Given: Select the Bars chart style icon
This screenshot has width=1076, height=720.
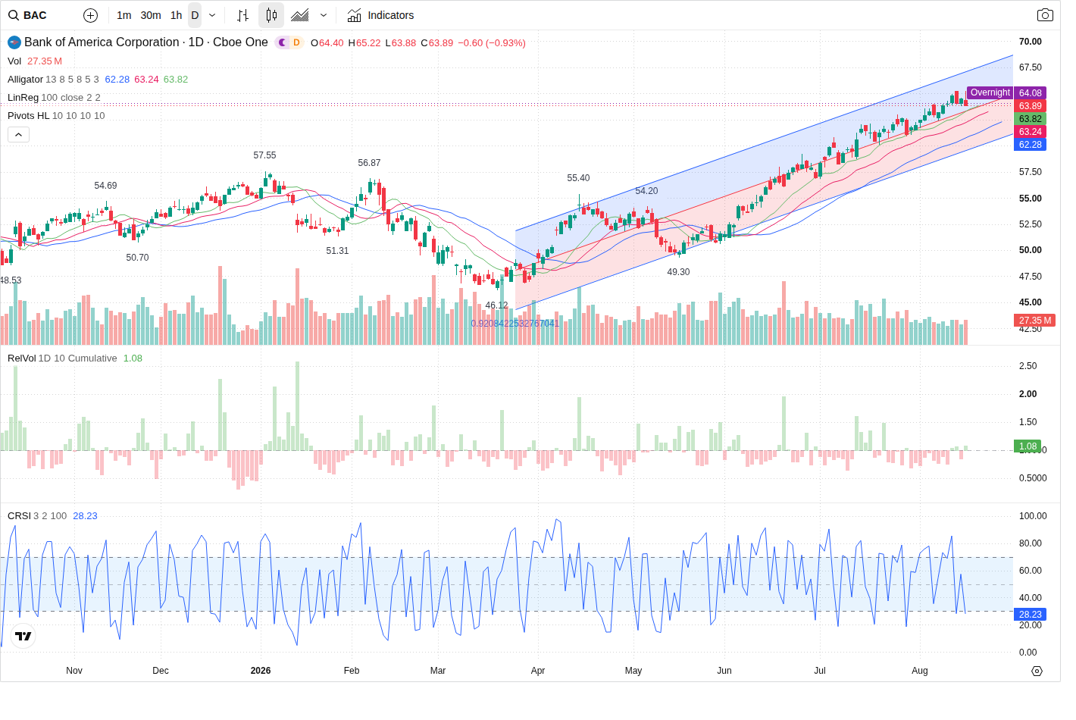Looking at the screenshot, I should pyautogui.click(x=242, y=15).
